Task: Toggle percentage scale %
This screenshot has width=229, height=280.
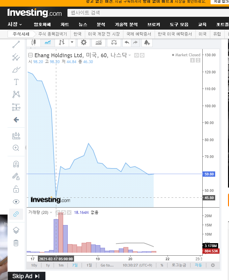Action: point(162,265)
